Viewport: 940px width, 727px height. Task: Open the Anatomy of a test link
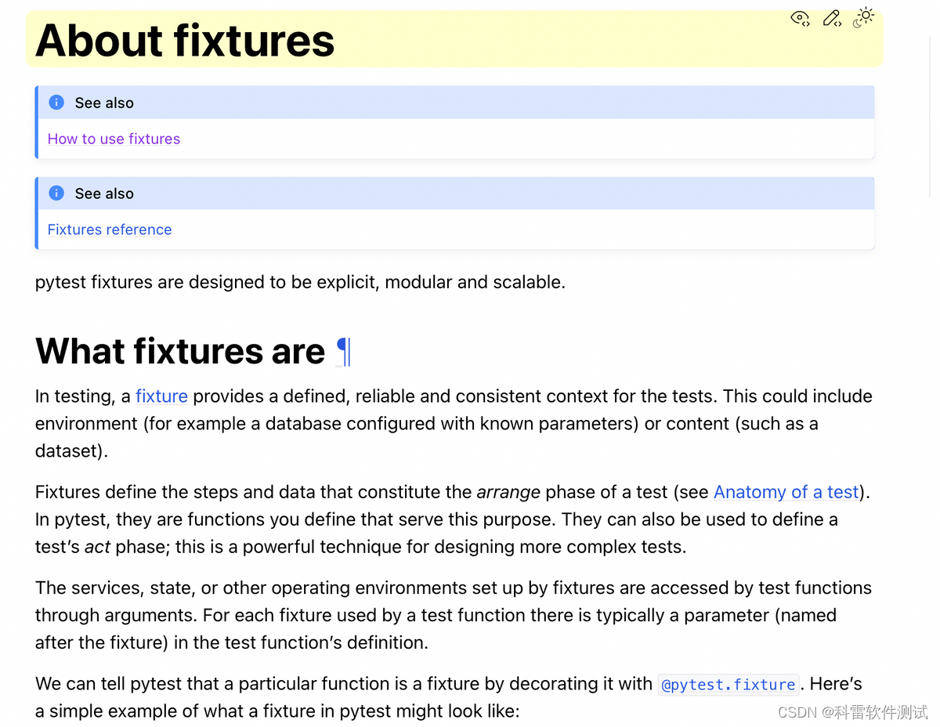click(x=786, y=492)
